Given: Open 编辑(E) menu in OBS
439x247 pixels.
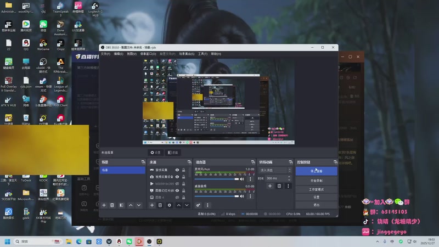Looking at the screenshot, I should point(119,54).
